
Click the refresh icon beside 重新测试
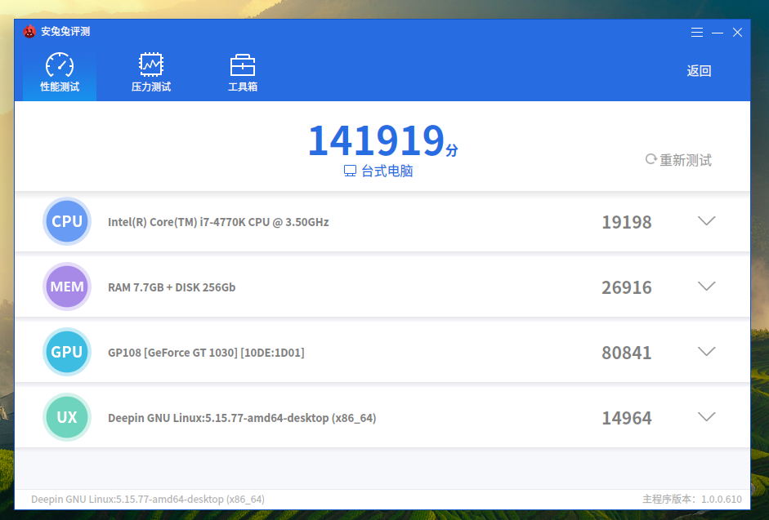[651, 160]
